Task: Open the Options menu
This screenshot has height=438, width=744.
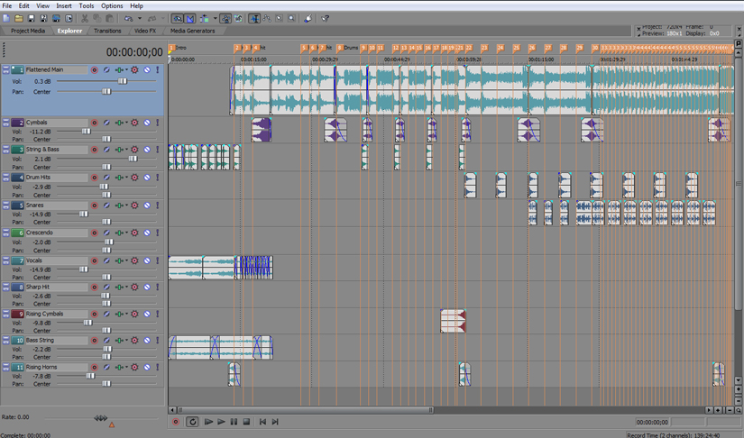Action: pos(112,5)
